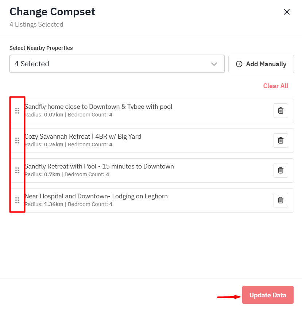Click drag handle beside Cozy Savannah Retreat
The height and width of the screenshot is (309, 302).
pos(17,140)
